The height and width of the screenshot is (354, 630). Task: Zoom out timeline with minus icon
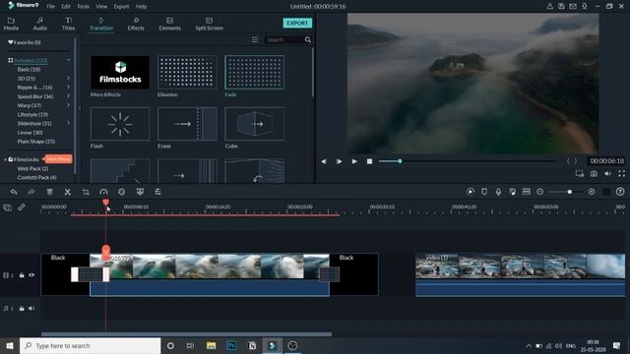click(540, 192)
